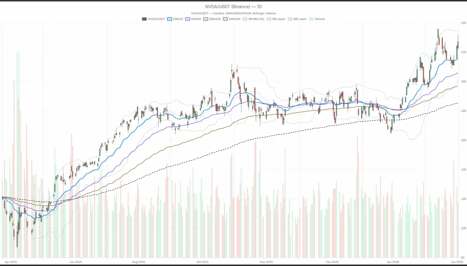Click the "Apr 2026" date axis label
Viewport: 467px width, 266px height.
tap(393, 262)
